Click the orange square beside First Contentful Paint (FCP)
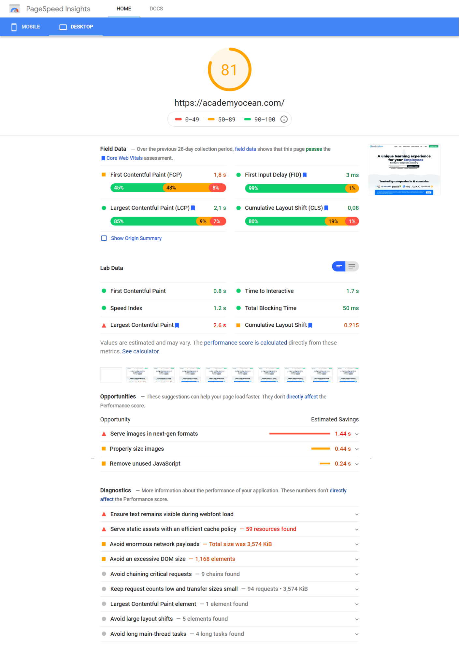 click(x=104, y=175)
